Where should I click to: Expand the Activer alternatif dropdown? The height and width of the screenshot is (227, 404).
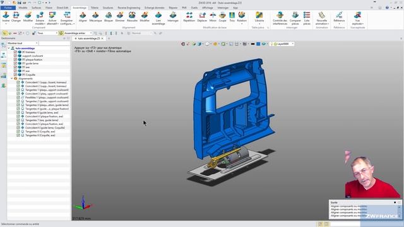click(58, 24)
